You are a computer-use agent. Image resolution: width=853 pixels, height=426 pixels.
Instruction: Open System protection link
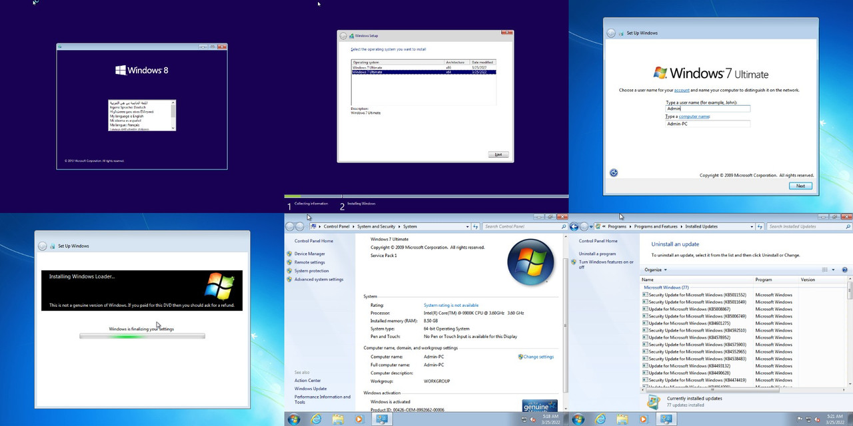(312, 271)
